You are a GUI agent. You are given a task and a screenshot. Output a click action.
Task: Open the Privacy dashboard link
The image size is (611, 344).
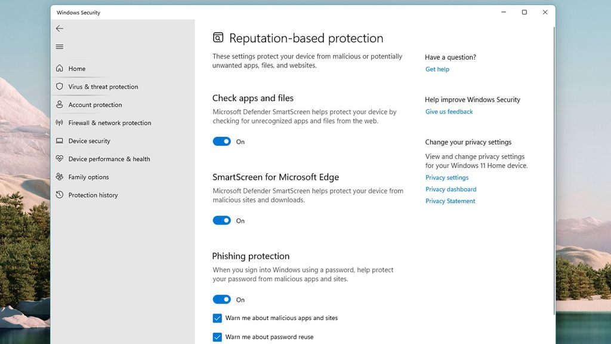[x=450, y=189]
